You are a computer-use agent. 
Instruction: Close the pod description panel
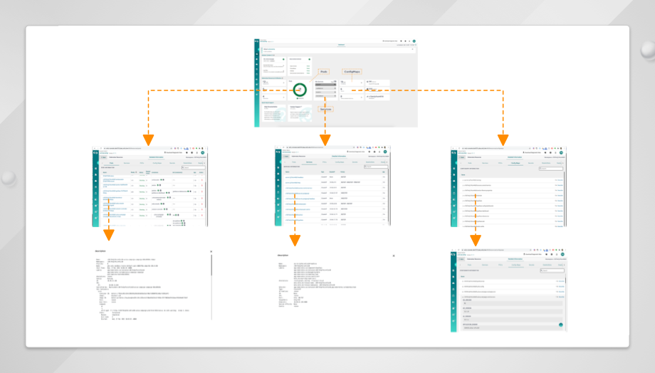click(211, 251)
